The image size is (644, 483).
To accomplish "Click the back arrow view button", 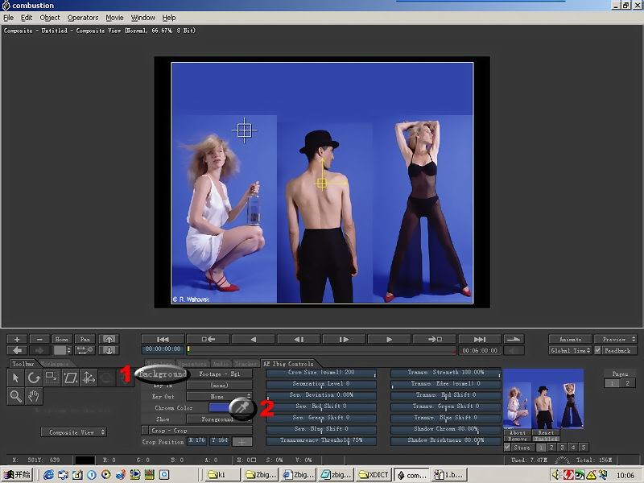I will pos(17,350).
